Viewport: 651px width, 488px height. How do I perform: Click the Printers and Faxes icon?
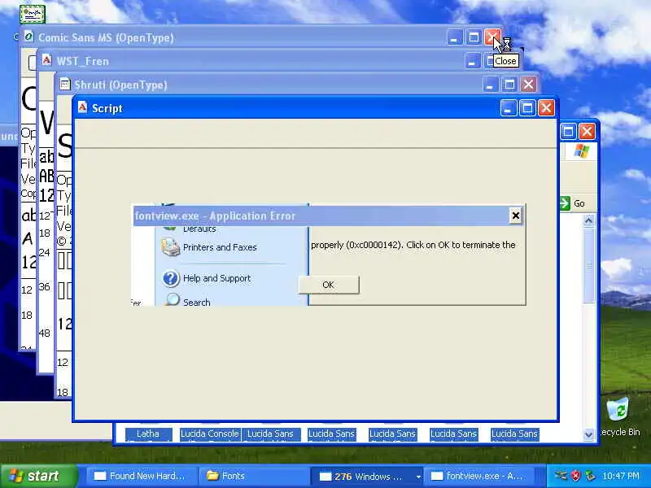click(x=170, y=247)
